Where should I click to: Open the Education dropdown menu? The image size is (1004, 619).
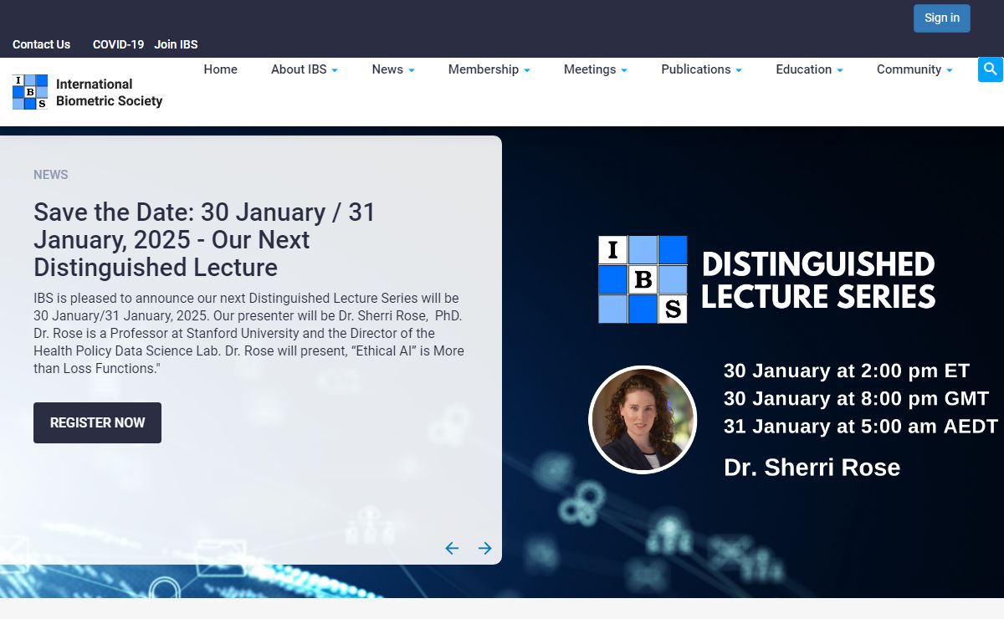[x=808, y=69]
